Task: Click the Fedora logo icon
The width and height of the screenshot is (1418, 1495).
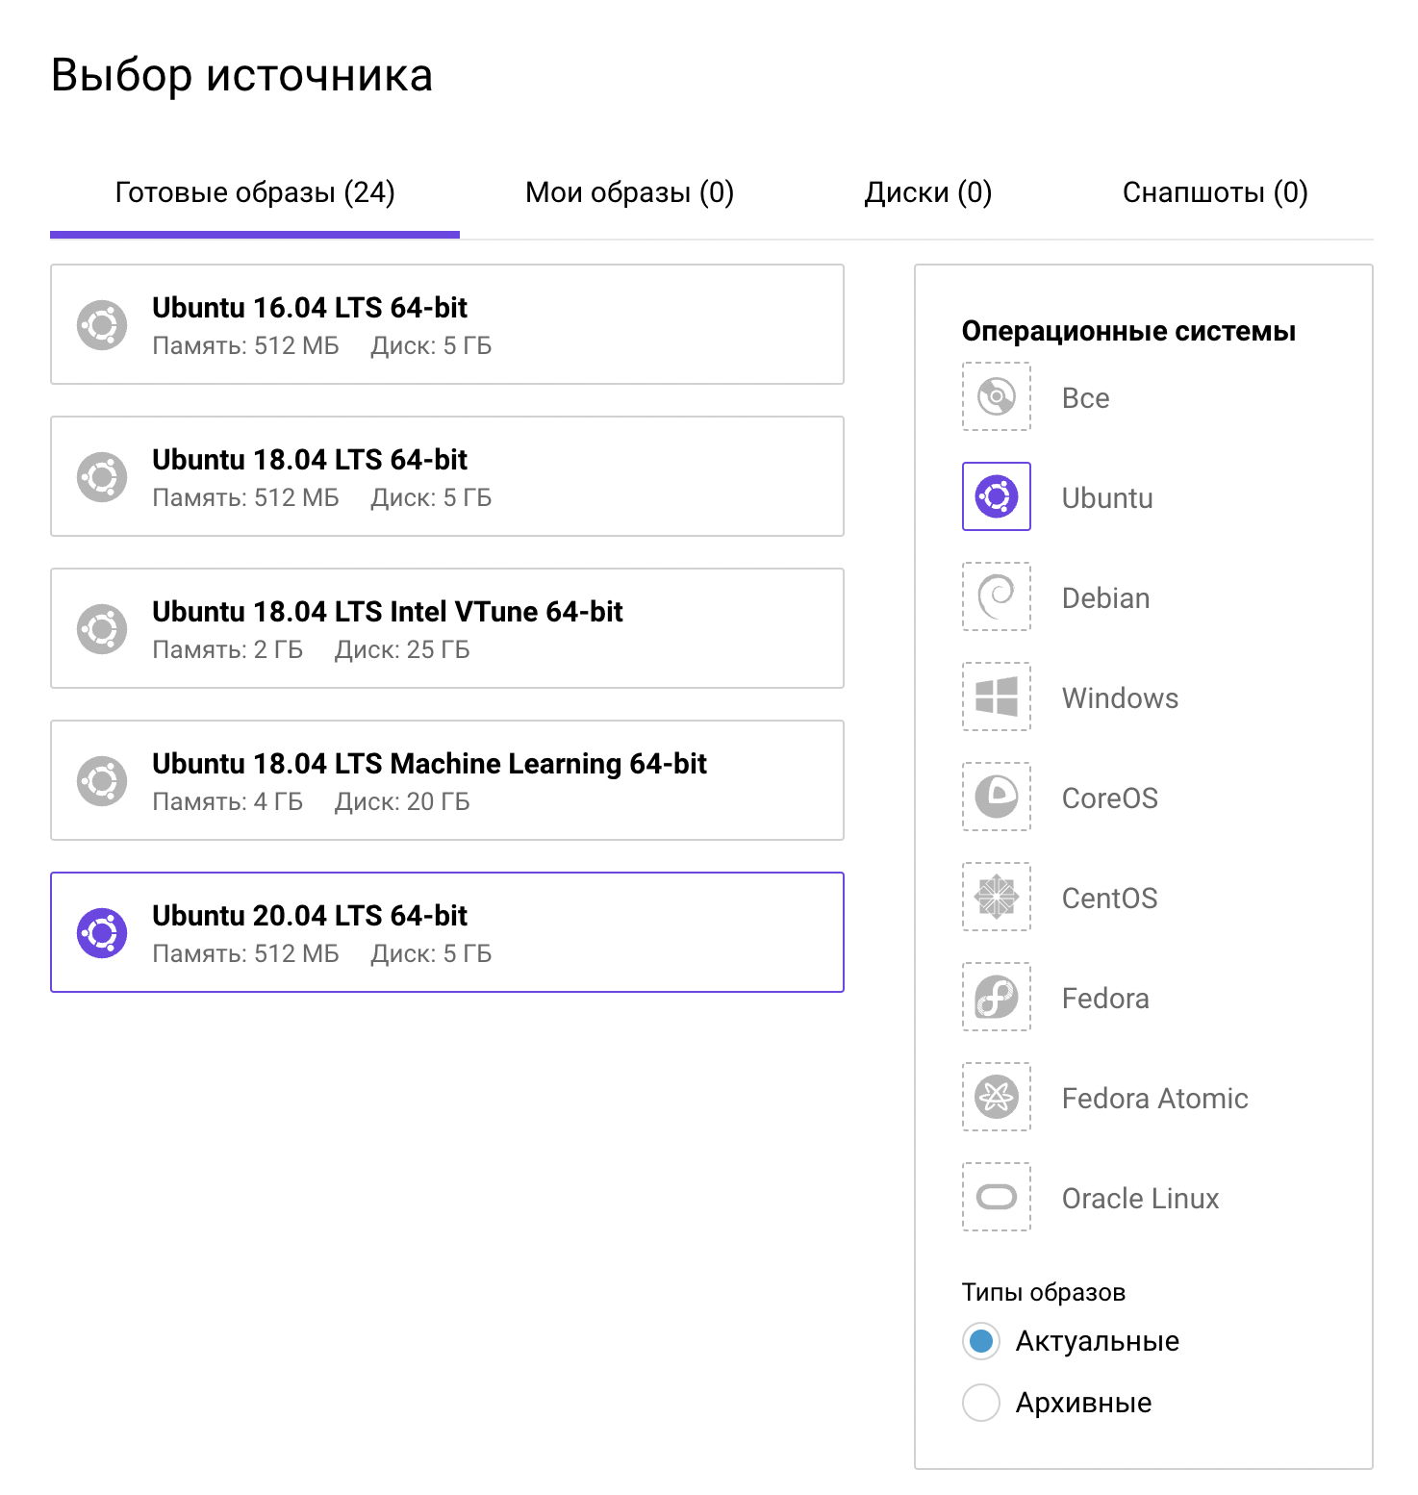Action: click(996, 997)
